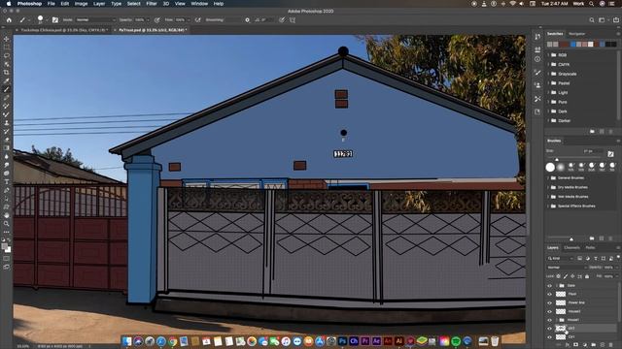Switch to the Paths tab

coord(590,248)
